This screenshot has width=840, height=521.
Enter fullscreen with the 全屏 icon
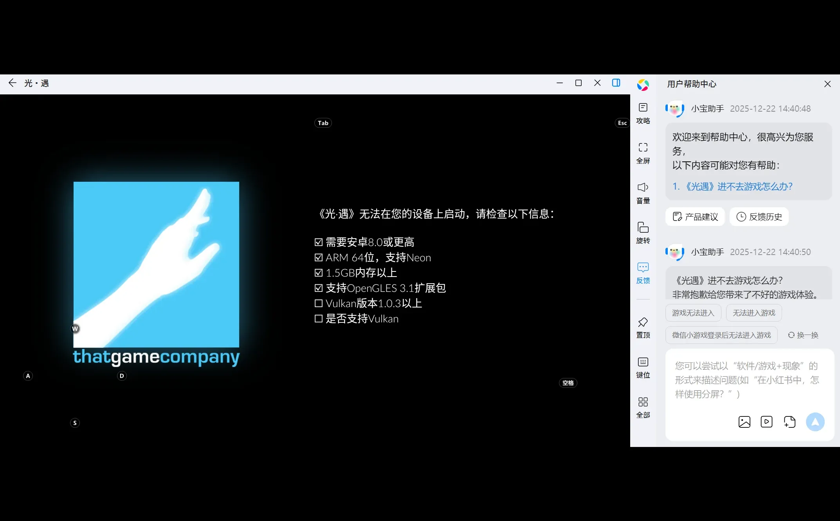[643, 153]
